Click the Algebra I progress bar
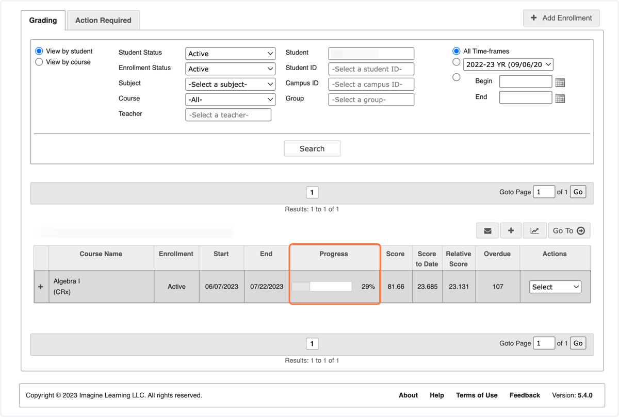This screenshot has width=619, height=417. click(322, 287)
